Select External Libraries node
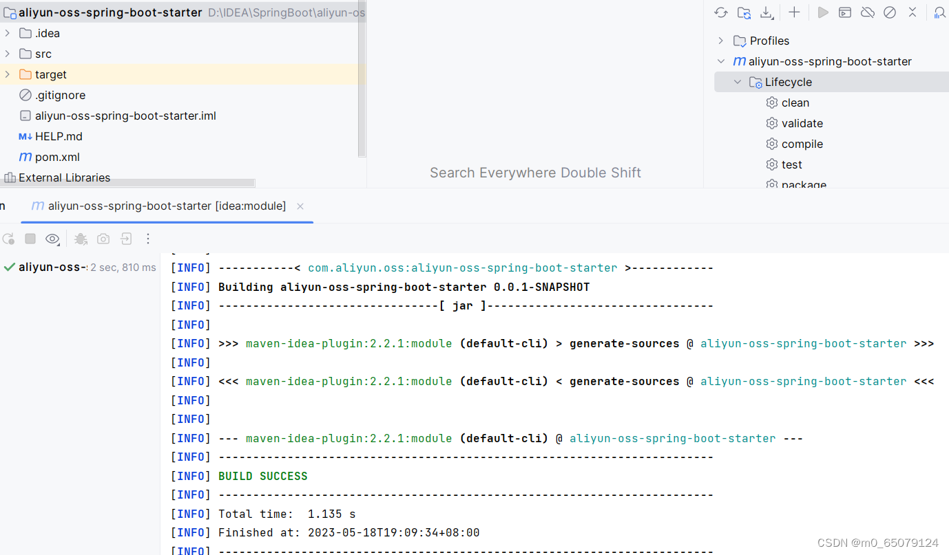This screenshot has height=555, width=949. point(64,177)
